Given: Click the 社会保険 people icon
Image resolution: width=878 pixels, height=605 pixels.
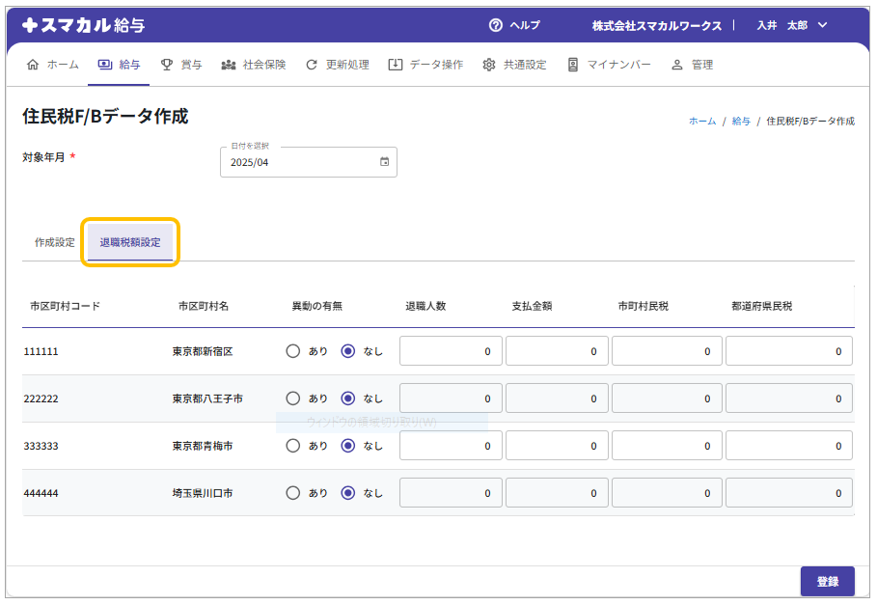Looking at the screenshot, I should pos(229,65).
